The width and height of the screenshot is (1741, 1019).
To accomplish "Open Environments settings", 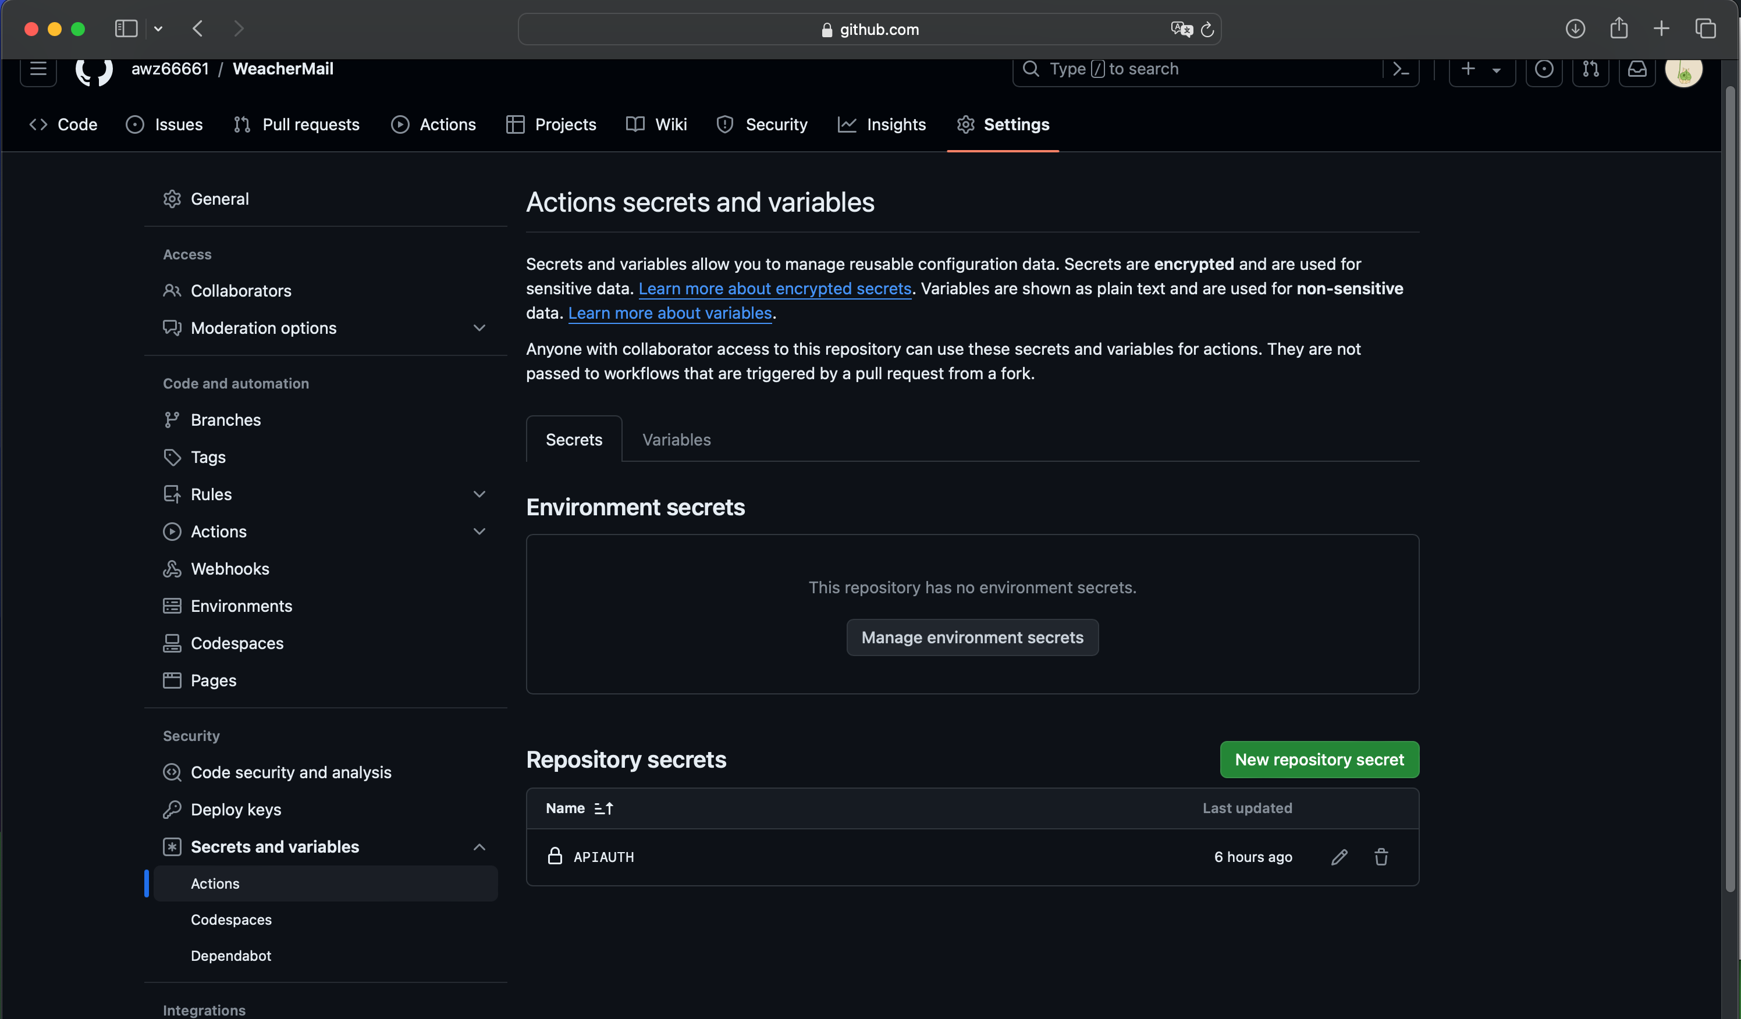I will 325,606.
